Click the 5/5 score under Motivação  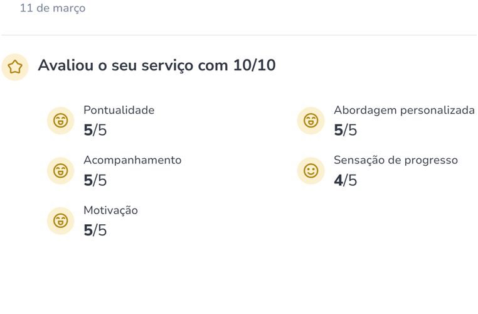click(95, 230)
